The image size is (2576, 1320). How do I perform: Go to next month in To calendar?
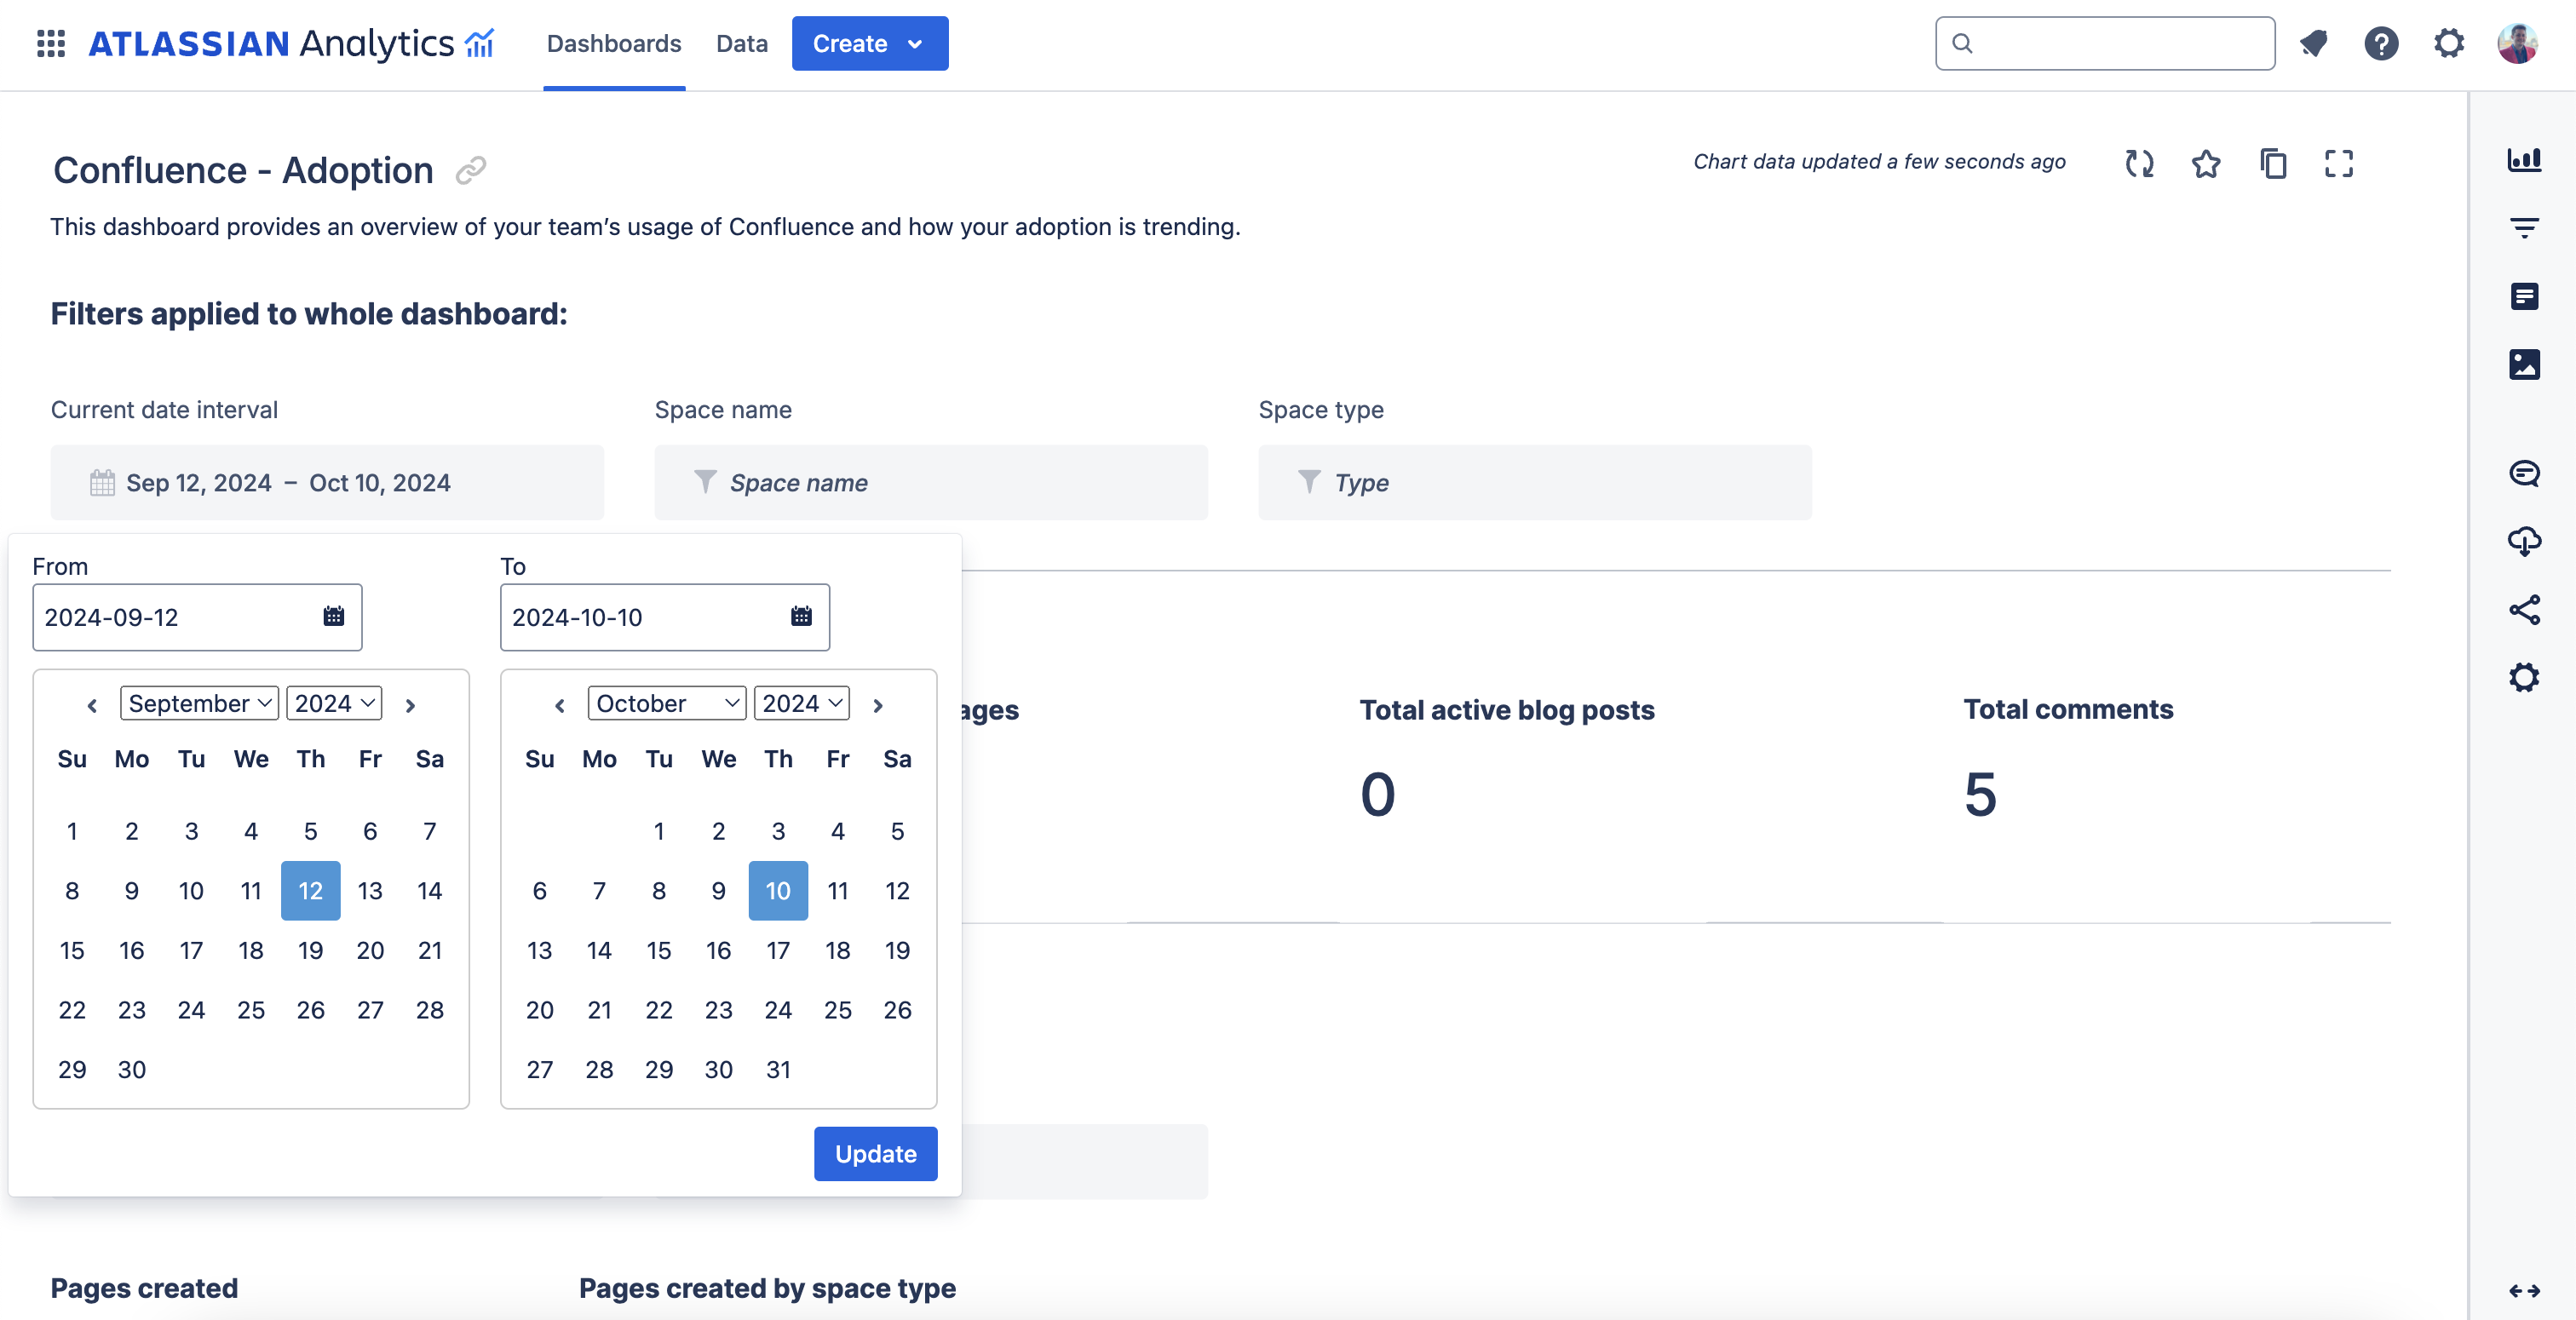878,705
